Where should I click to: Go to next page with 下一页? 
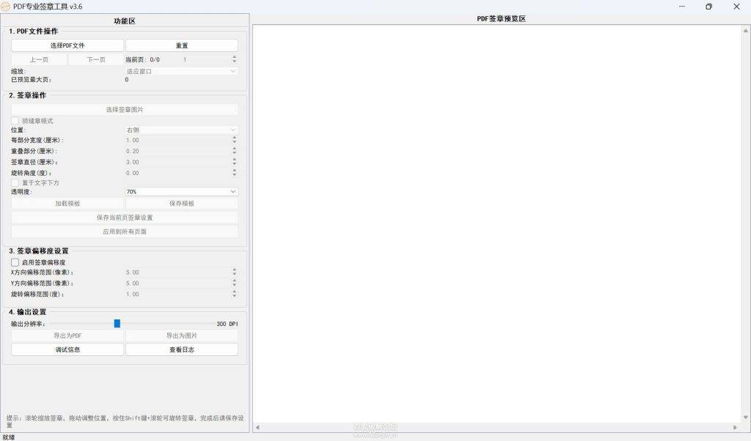95,59
